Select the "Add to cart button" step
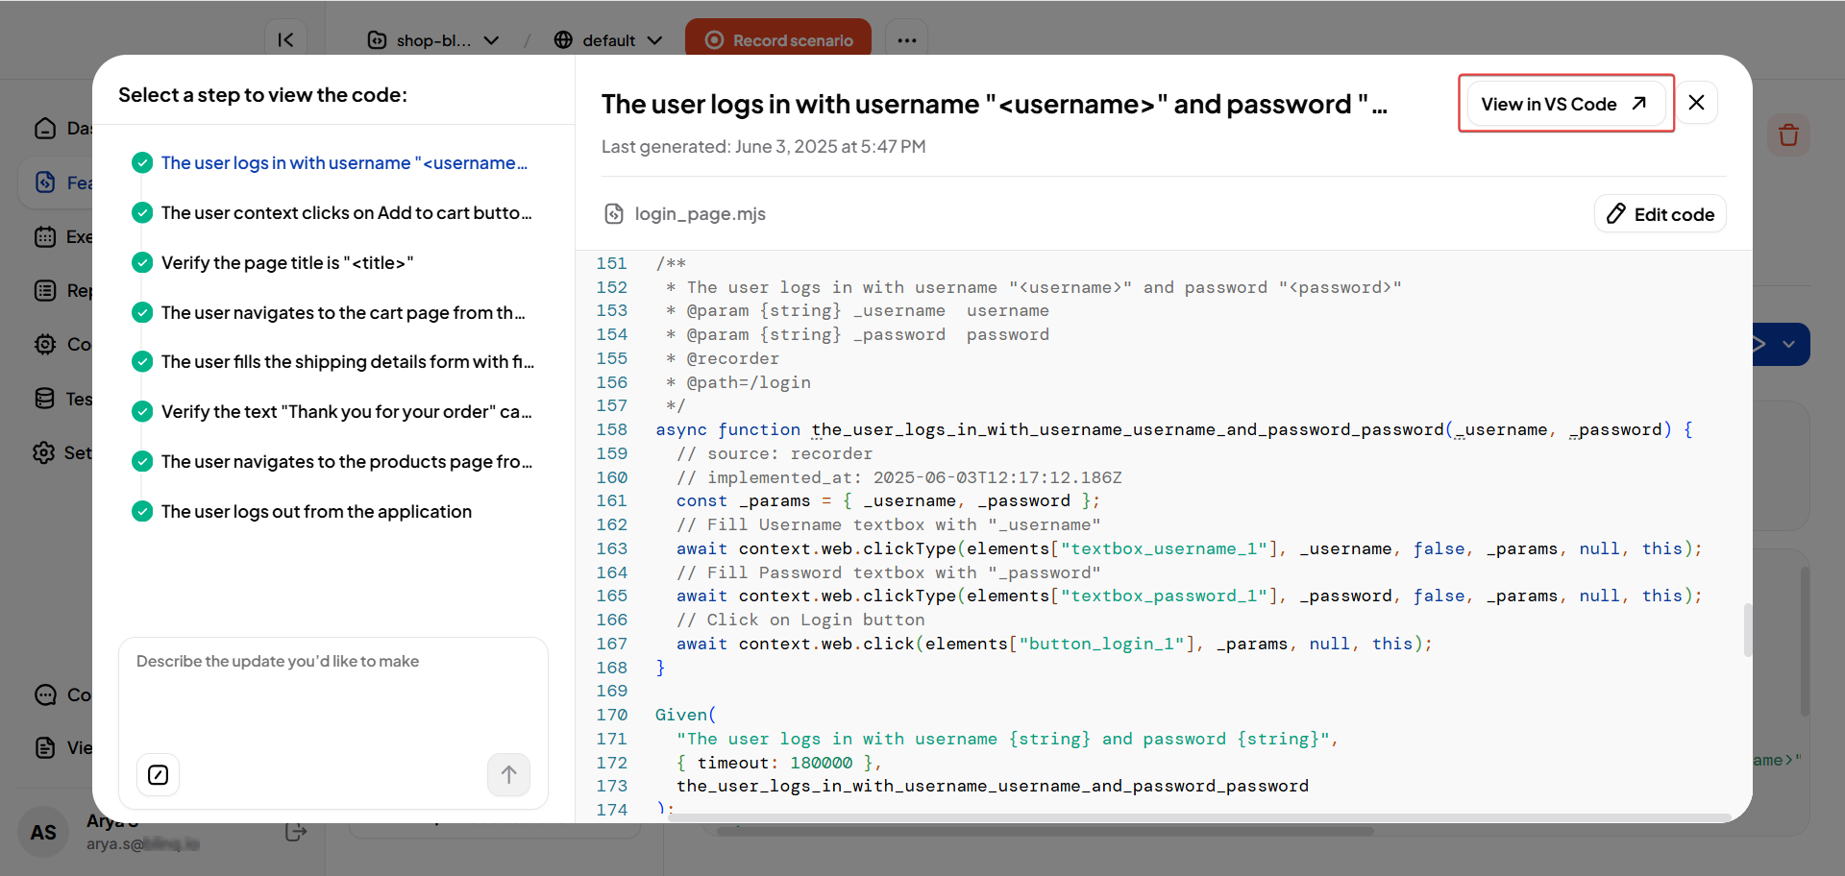 pyautogui.click(x=346, y=212)
